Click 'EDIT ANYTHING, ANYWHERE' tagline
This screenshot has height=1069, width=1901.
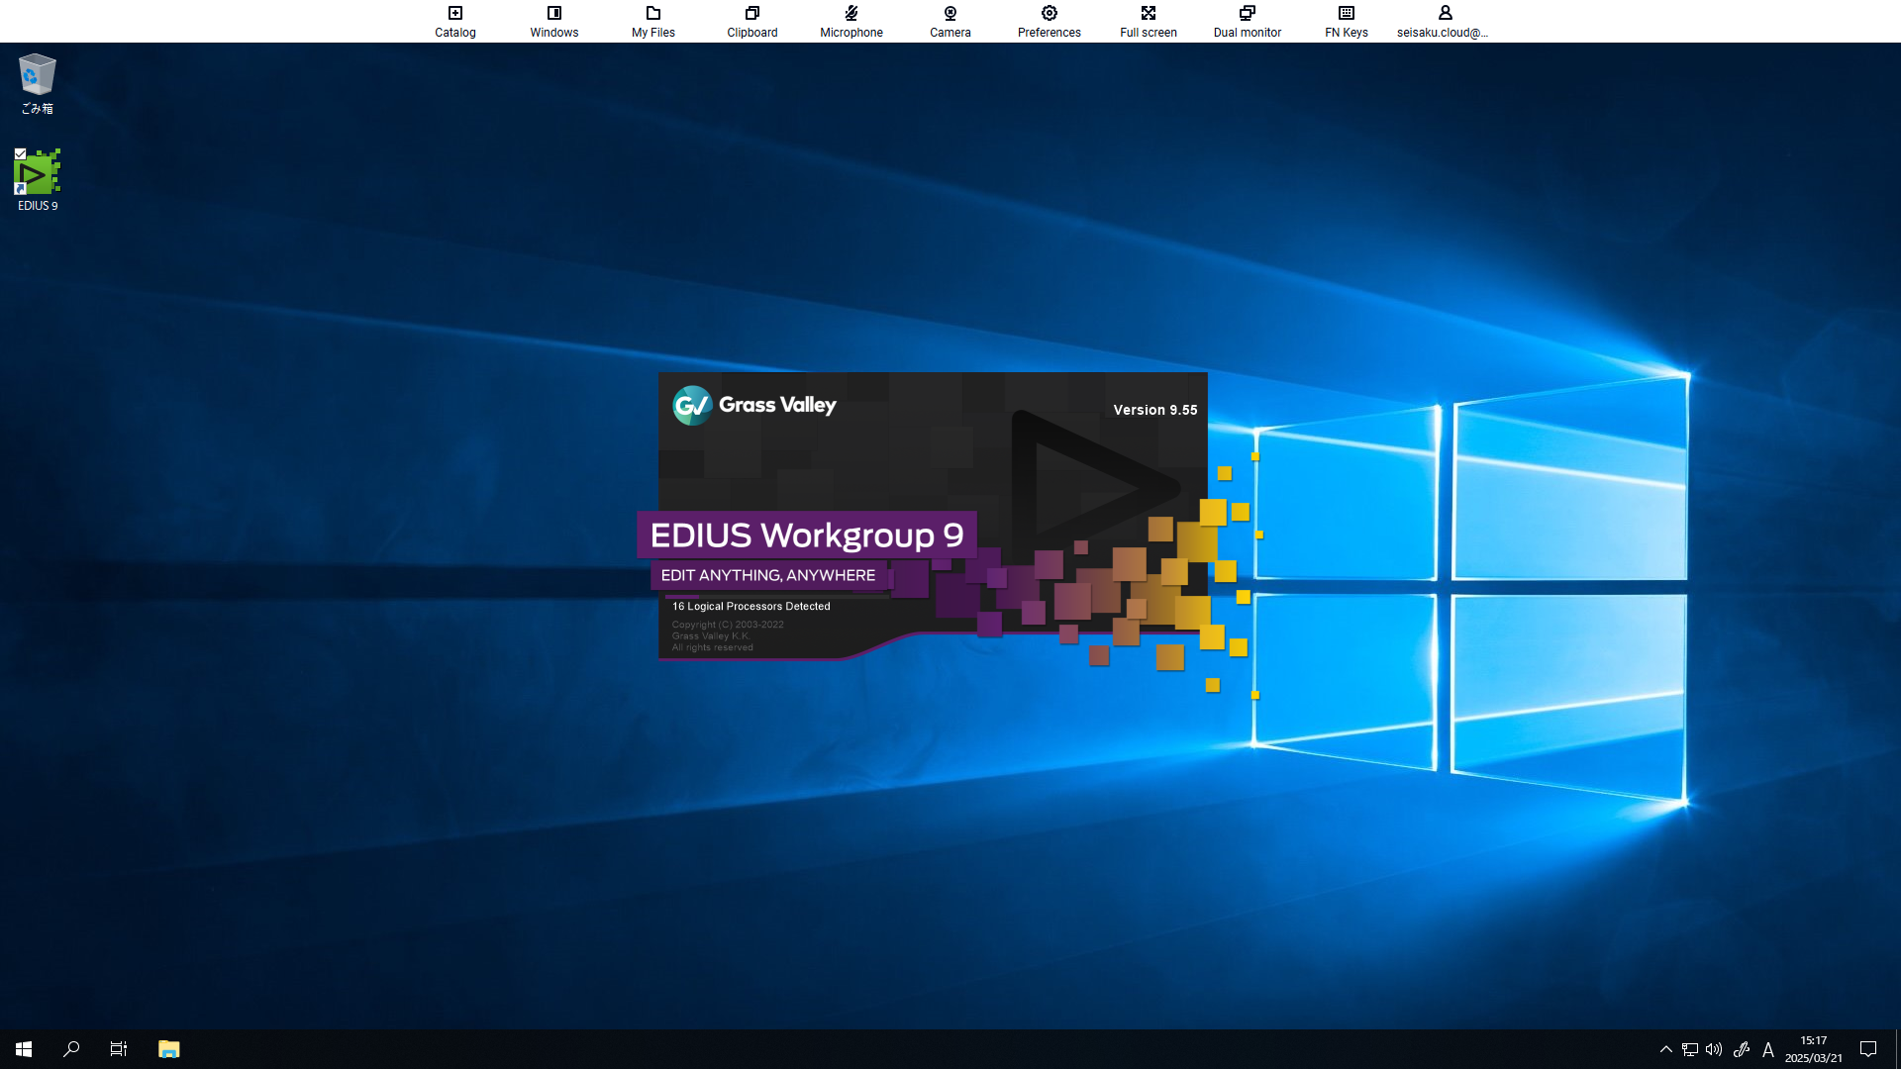(x=768, y=575)
